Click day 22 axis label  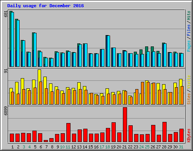coord(130,147)
